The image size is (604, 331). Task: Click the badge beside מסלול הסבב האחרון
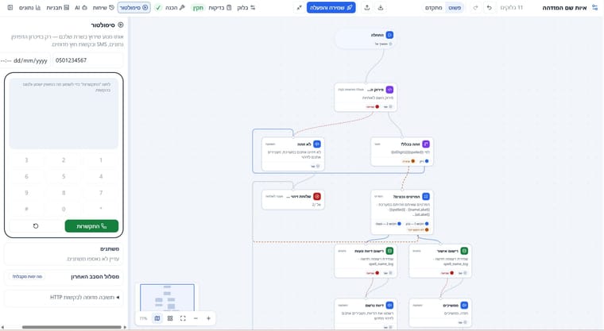coord(27,276)
